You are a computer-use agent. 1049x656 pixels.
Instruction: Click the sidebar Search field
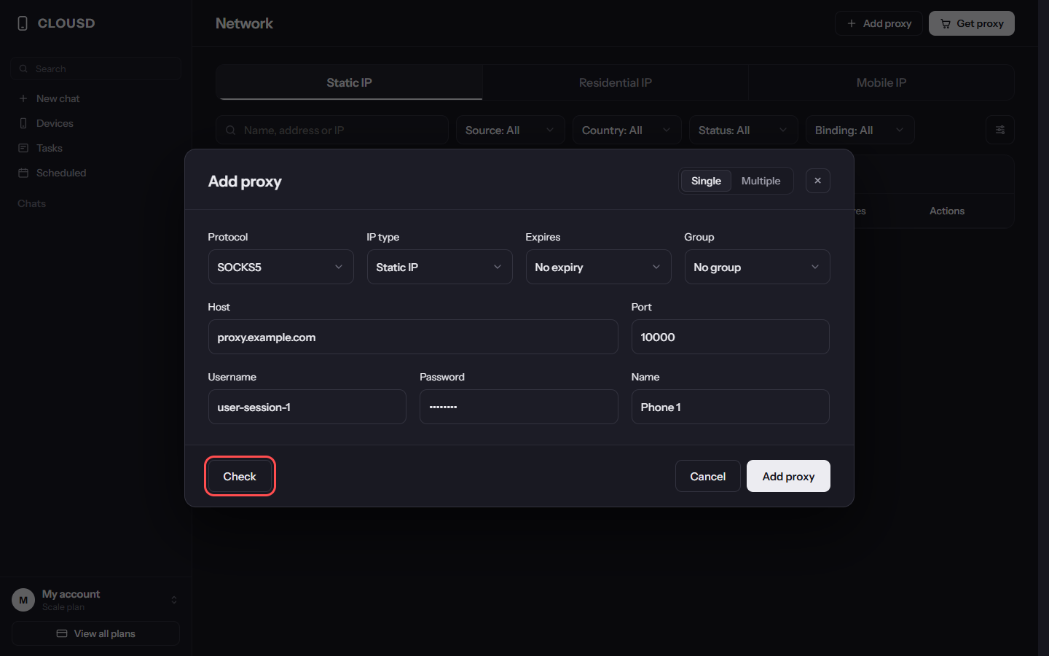pos(95,69)
